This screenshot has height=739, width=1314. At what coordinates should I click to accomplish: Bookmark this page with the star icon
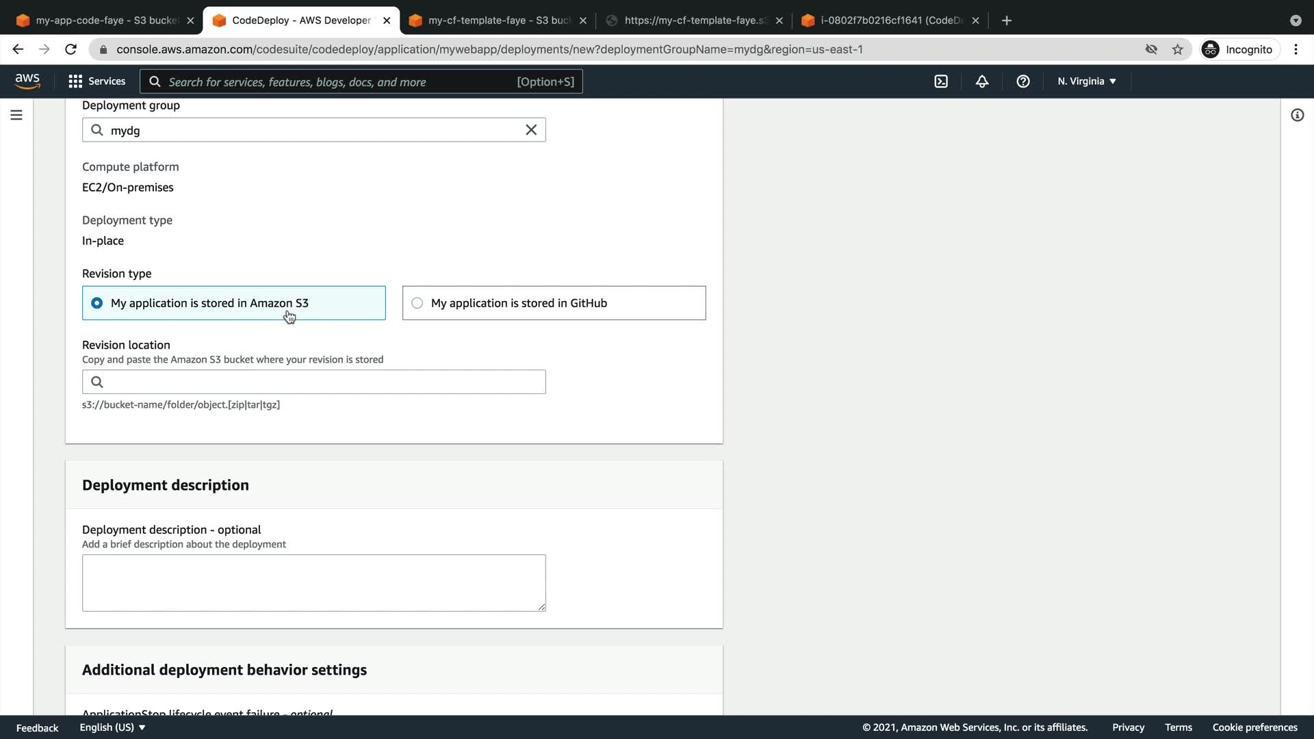click(x=1177, y=49)
